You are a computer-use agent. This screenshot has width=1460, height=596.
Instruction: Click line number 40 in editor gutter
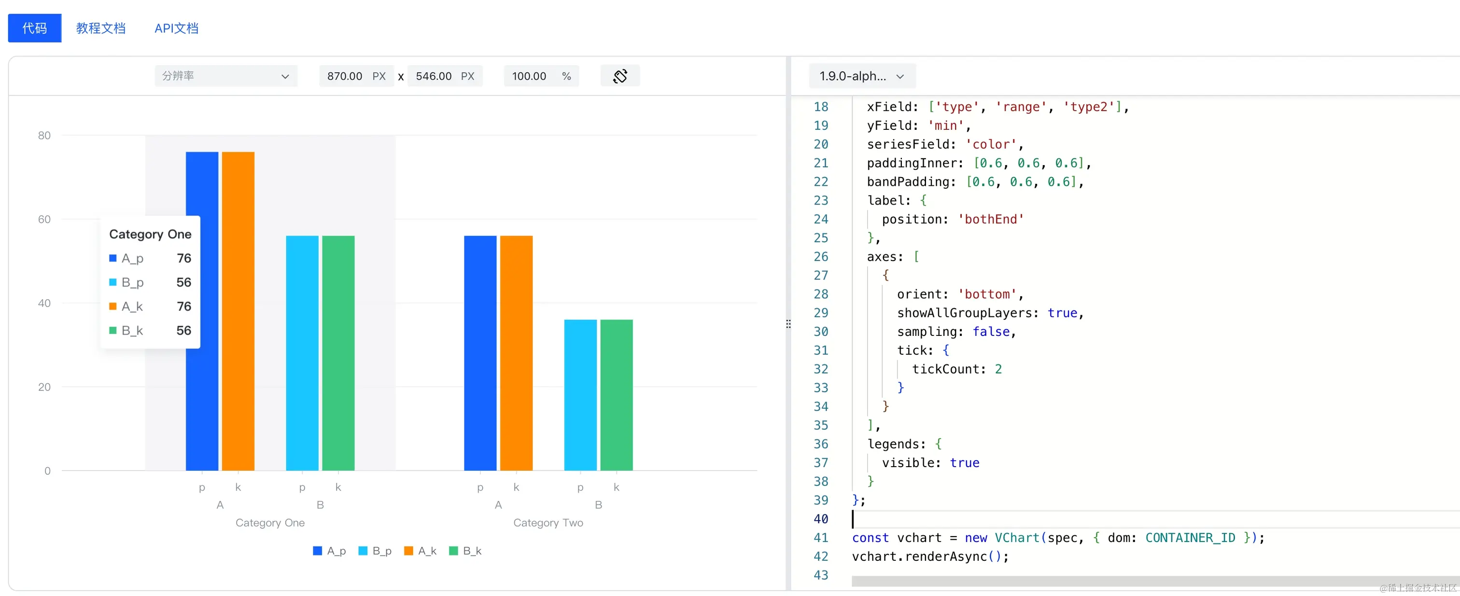click(821, 518)
